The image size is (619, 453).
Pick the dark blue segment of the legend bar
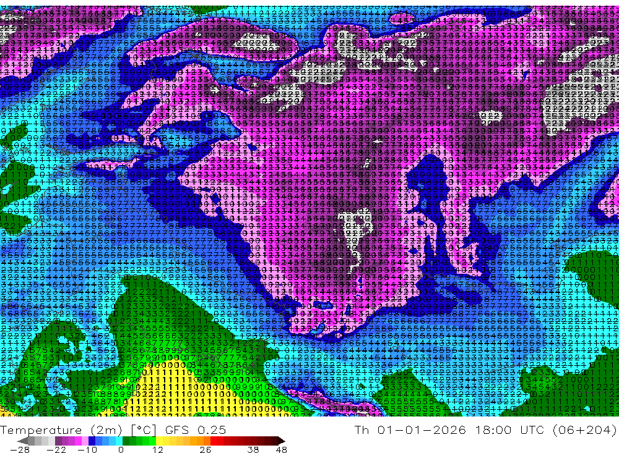pos(92,441)
